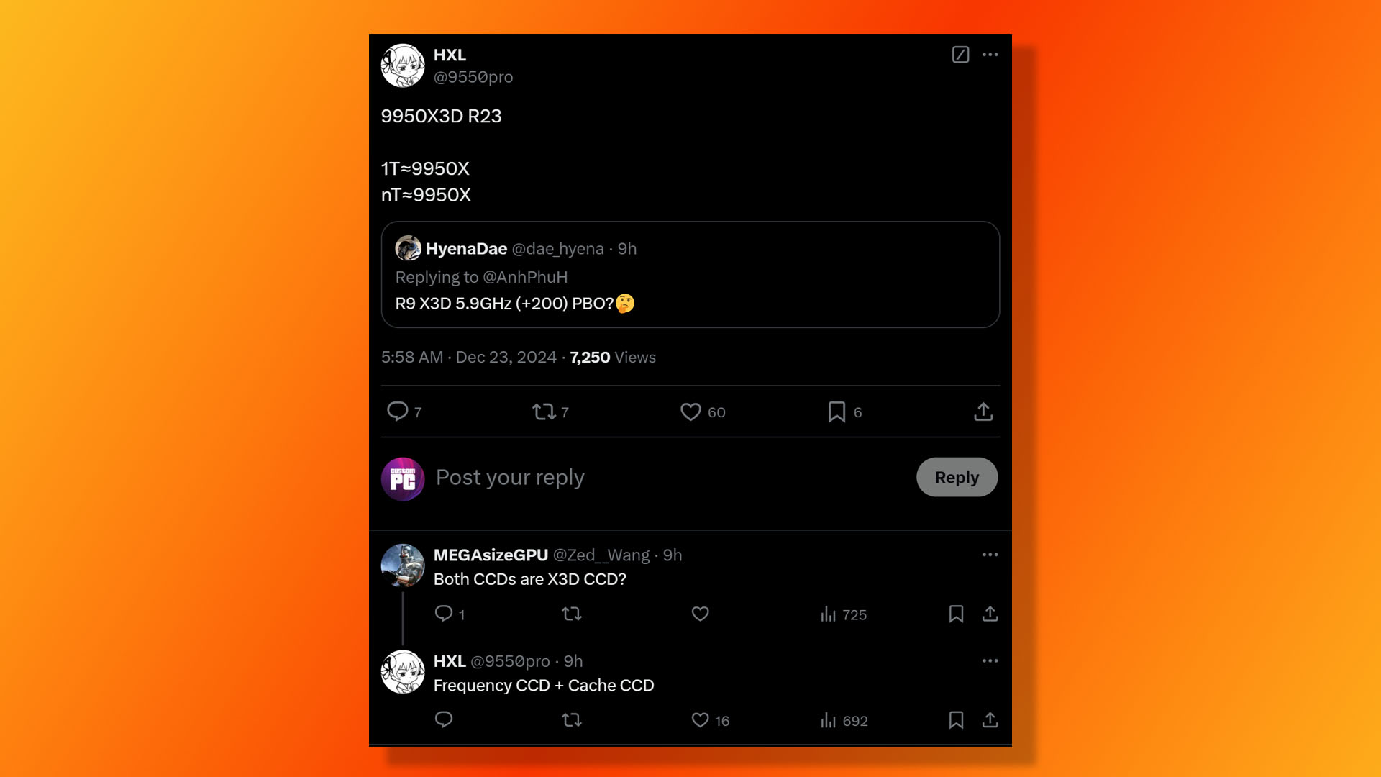Click retweet icon on MEGAsizeGPU's reply

[571, 614]
